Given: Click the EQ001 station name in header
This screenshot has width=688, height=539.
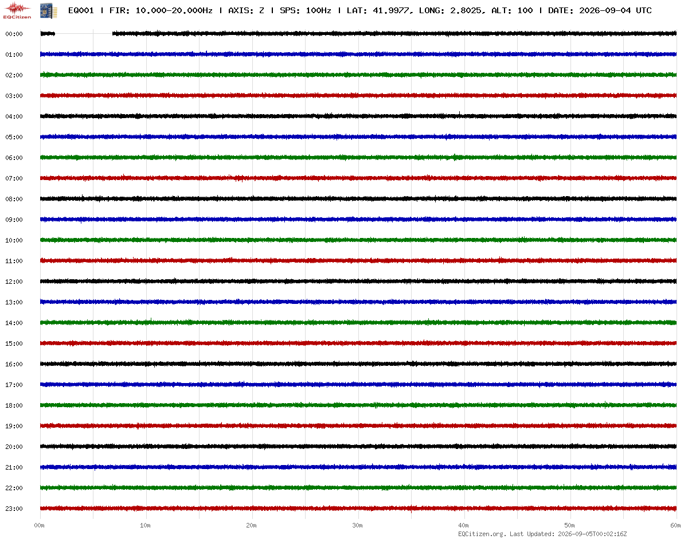Looking at the screenshot, I should pos(81,10).
